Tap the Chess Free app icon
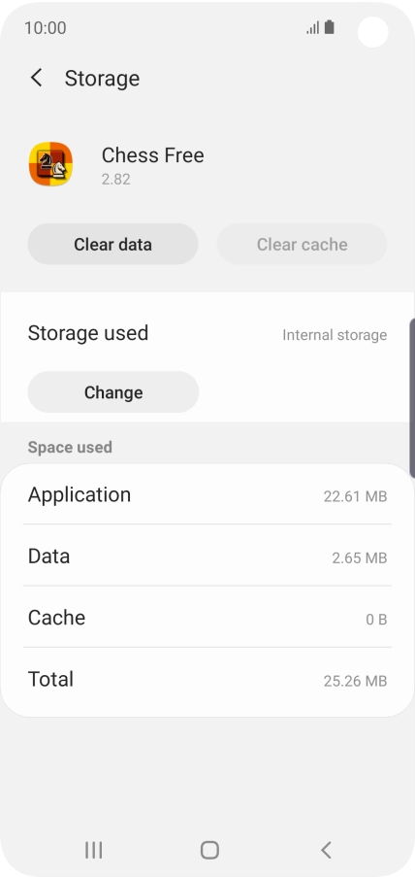 point(50,164)
